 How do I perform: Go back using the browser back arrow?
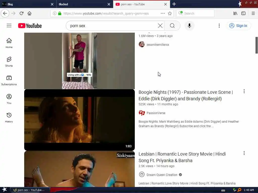(x=5, y=13)
